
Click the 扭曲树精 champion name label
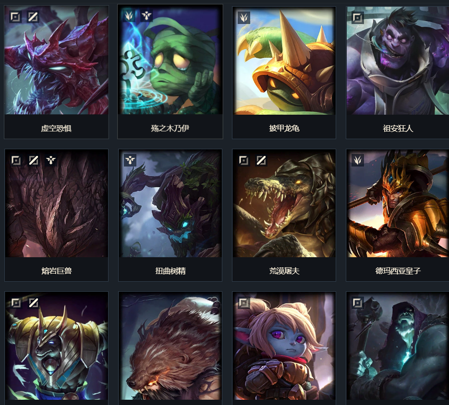[x=170, y=271]
